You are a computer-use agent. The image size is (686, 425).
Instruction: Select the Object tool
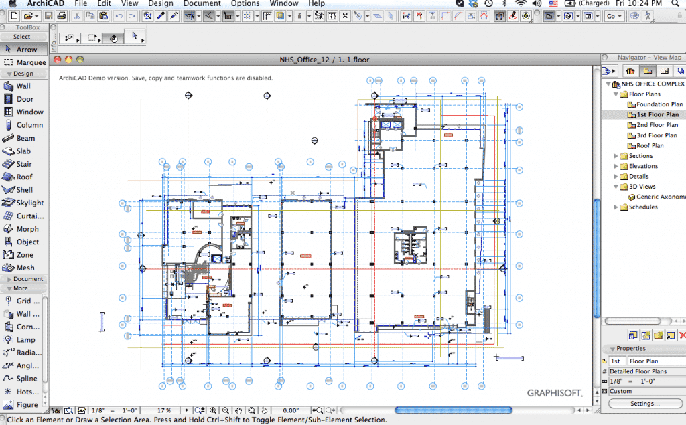tap(23, 242)
